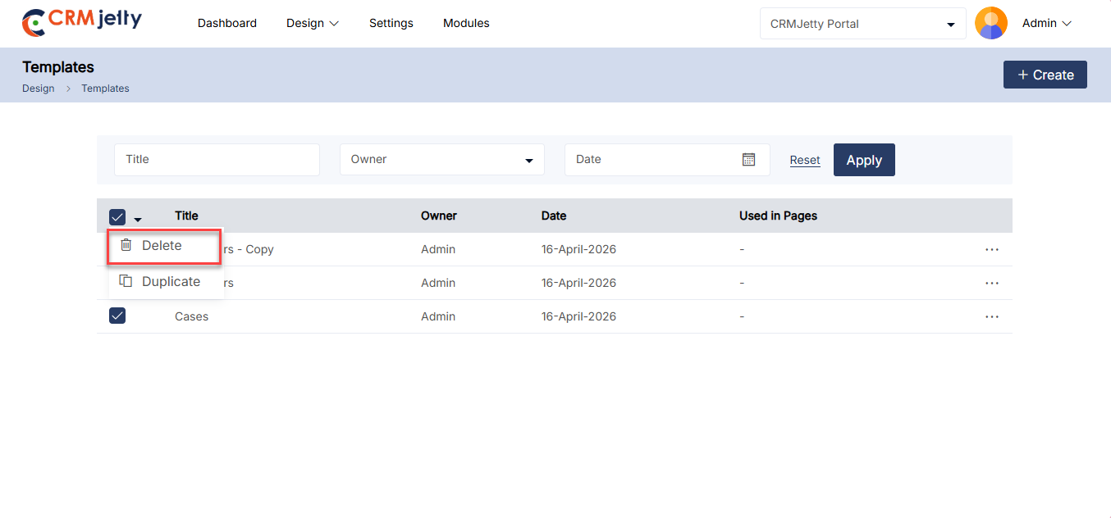Open the Date calendar picker icon
This screenshot has width=1111, height=518.
pos(748,160)
